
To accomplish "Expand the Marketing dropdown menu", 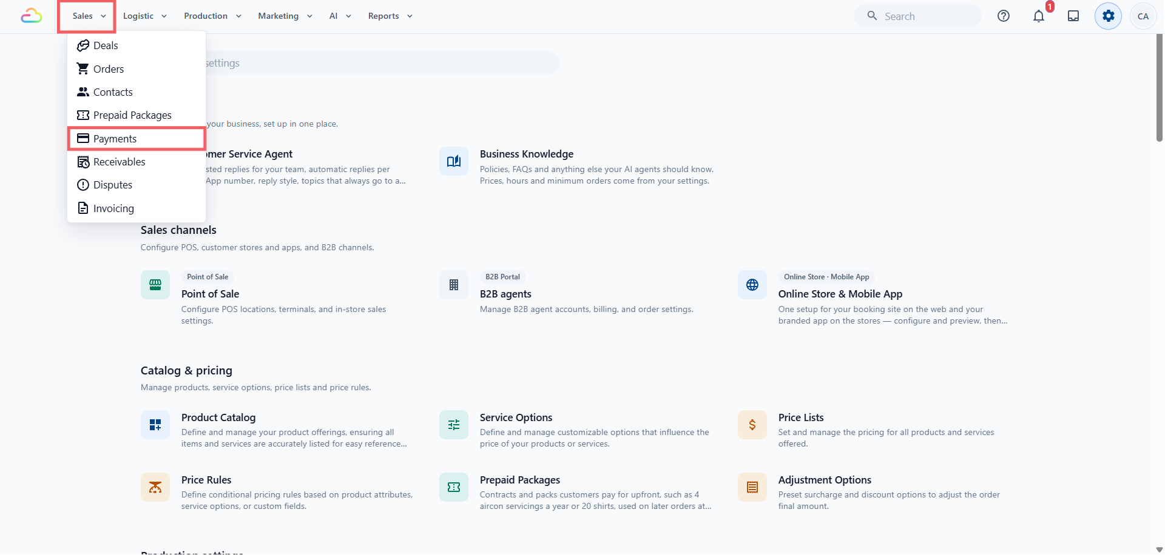I will [285, 16].
